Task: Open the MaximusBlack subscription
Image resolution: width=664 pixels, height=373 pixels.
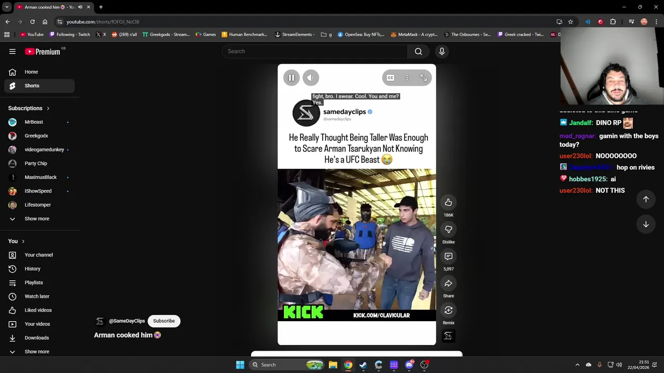Action: 39,177
